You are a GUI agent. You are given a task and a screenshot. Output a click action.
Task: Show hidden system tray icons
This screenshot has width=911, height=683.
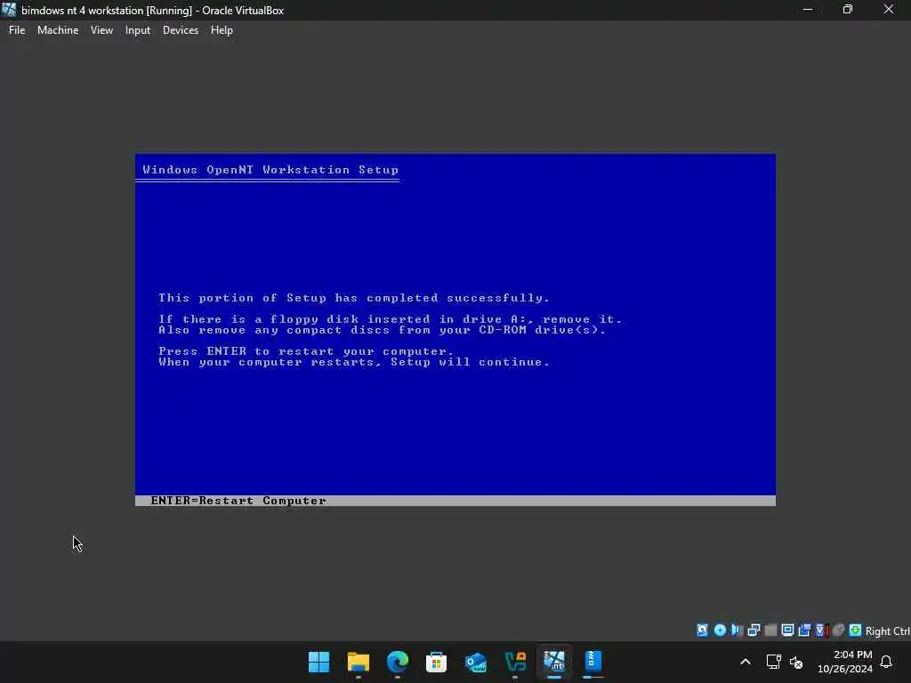746,662
